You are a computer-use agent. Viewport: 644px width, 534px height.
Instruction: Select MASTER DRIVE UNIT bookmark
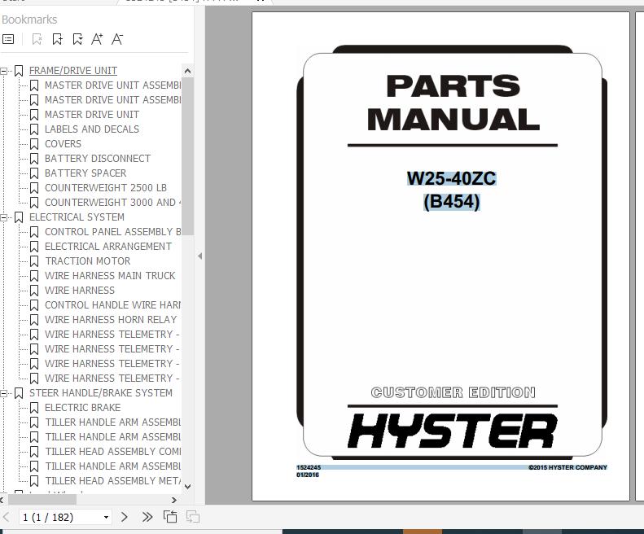pyautogui.click(x=92, y=114)
